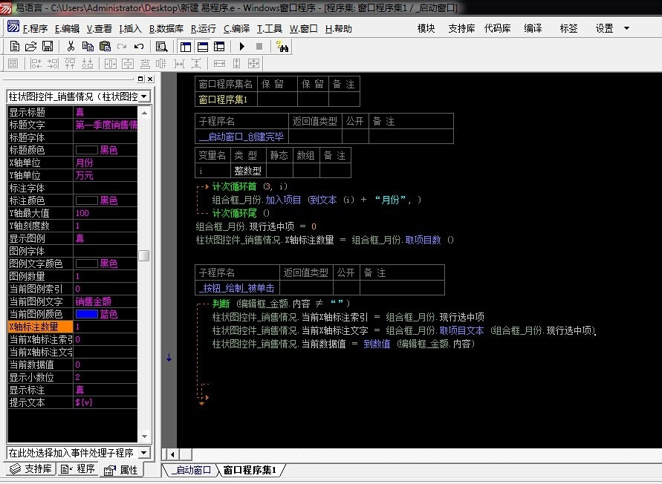The width and height of the screenshot is (662, 484).
Task: Toggle the combined panel layout icon
Action: [219, 47]
